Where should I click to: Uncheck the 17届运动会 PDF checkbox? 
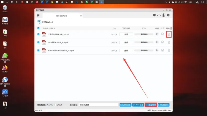click(x=38, y=34)
